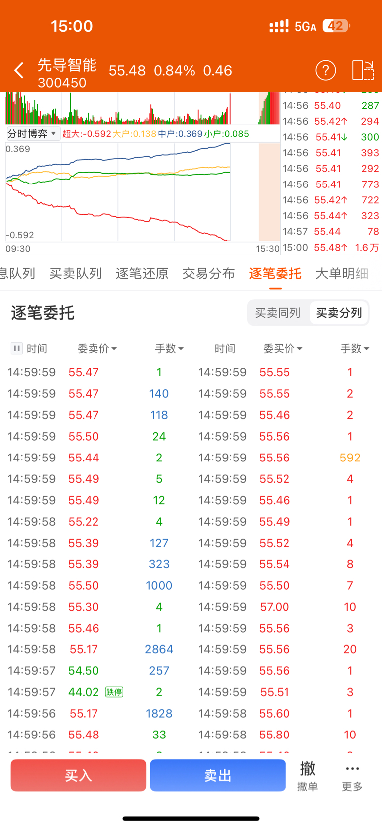Viewport: 382px width, 828px height.
Task: Sort by buy-side 手数 column dropdown
Action: pyautogui.click(x=355, y=349)
